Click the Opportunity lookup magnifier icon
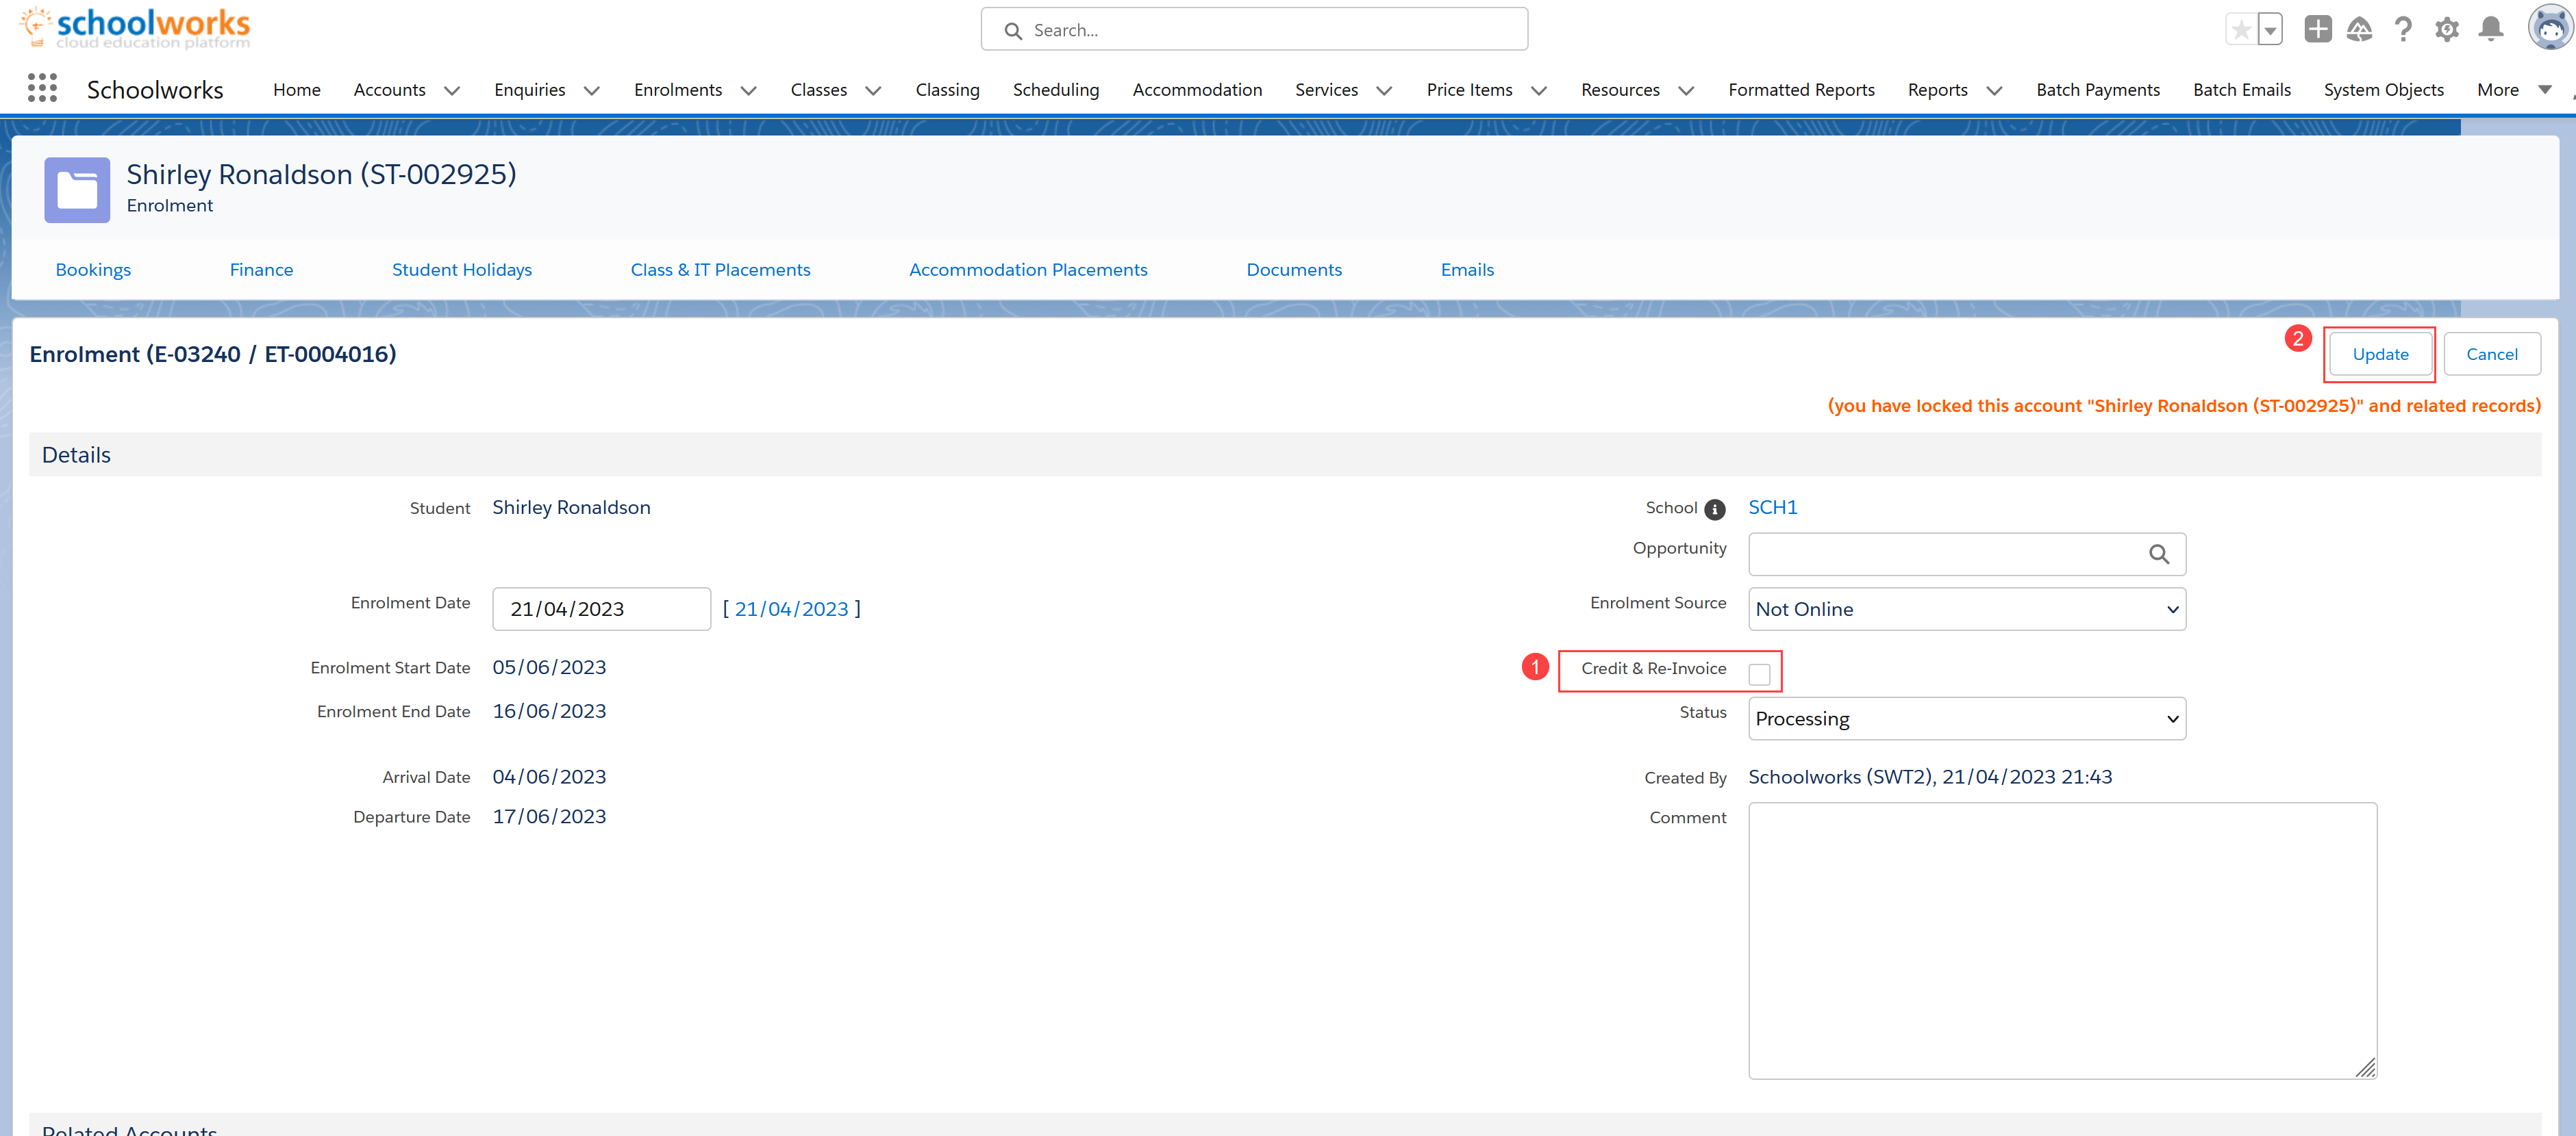Image resolution: width=2576 pixels, height=1136 pixels. (x=2158, y=554)
